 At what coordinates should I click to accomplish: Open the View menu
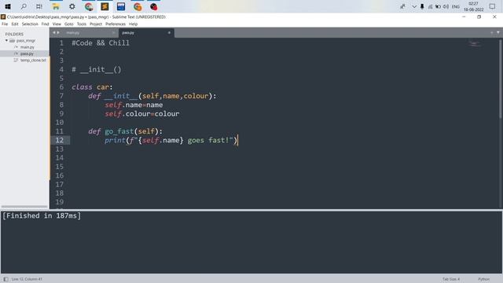coord(57,24)
